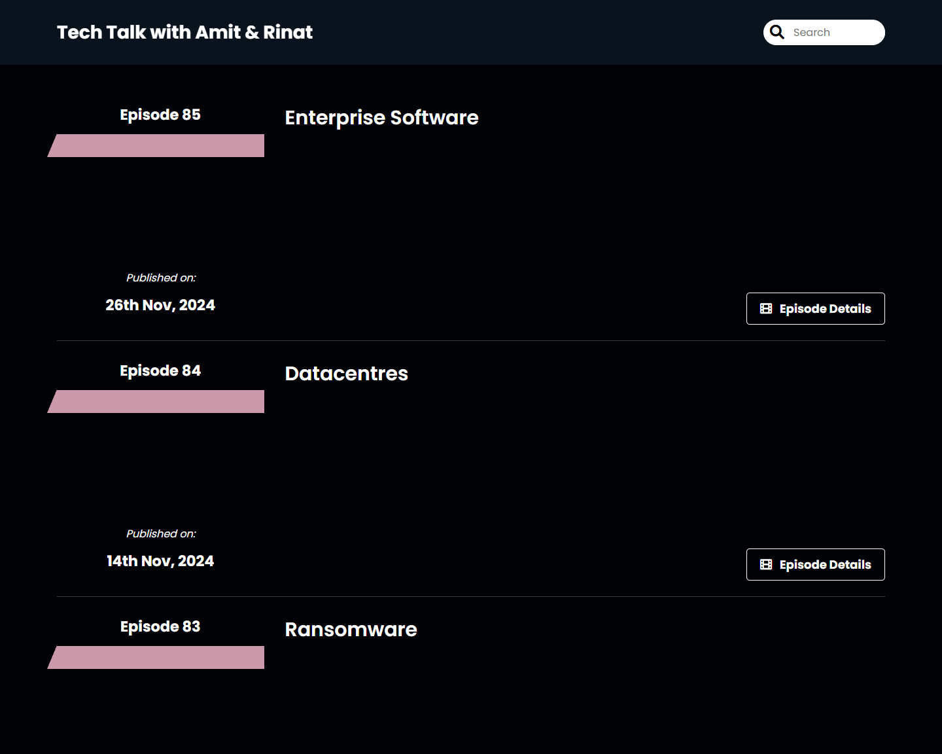Click the pink bar under Episode 84
Image resolution: width=942 pixels, height=754 pixels.
click(157, 401)
